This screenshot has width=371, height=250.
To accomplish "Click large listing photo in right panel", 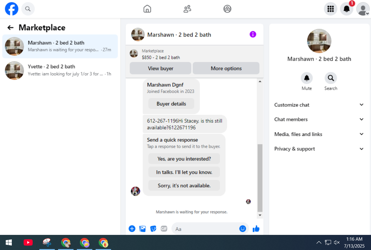I will [319, 41].
